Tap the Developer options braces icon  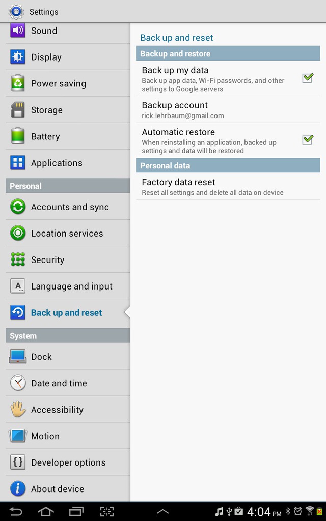pos(18,462)
